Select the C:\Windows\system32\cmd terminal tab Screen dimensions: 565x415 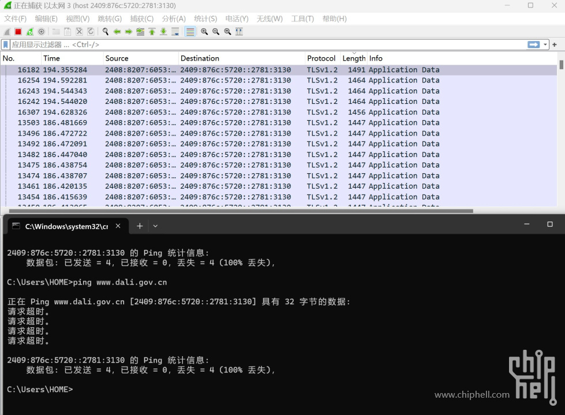pos(68,226)
